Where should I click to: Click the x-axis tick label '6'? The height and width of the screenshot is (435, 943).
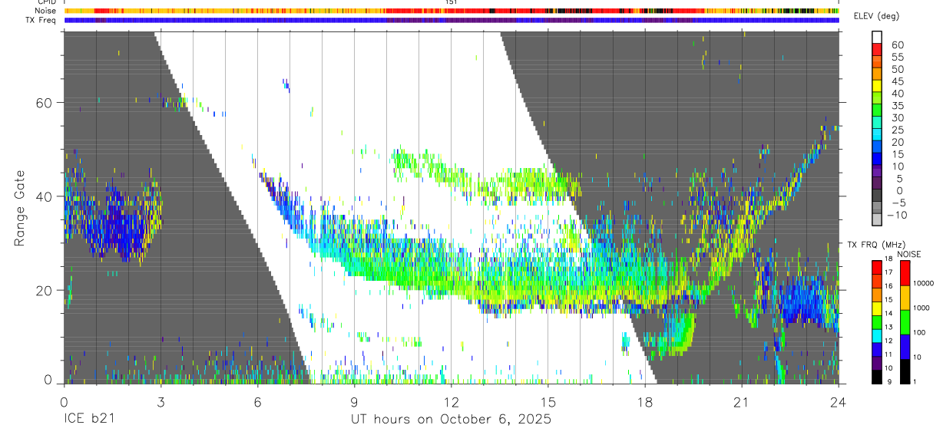(x=257, y=402)
